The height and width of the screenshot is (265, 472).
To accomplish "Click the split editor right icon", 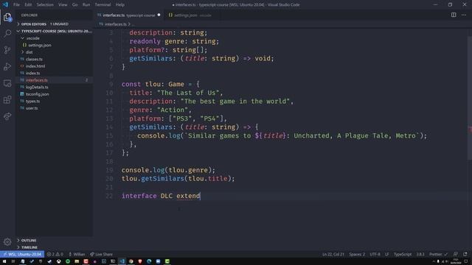I will click(454, 15).
